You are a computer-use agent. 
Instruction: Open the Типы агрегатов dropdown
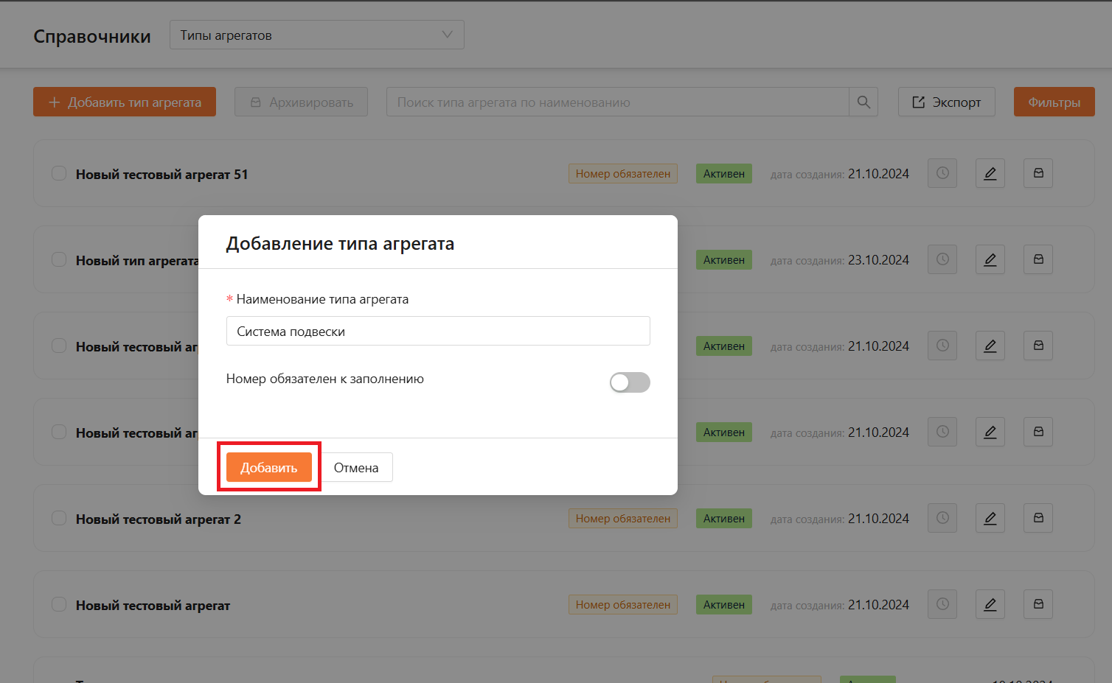click(x=316, y=35)
